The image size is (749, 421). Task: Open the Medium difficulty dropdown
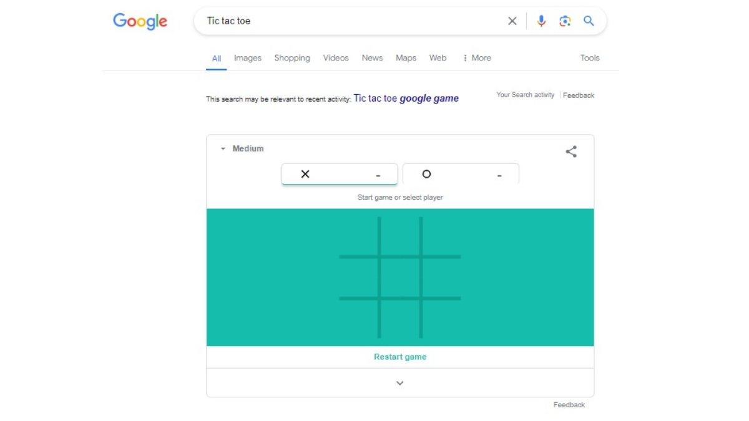(242, 148)
